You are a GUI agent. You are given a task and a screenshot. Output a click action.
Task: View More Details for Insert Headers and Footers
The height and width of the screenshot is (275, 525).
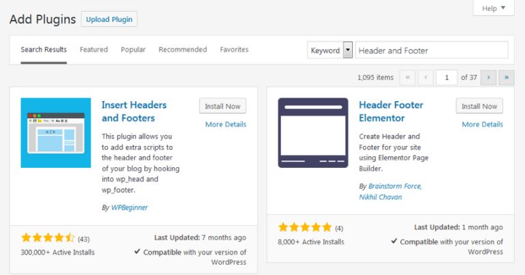click(x=226, y=124)
